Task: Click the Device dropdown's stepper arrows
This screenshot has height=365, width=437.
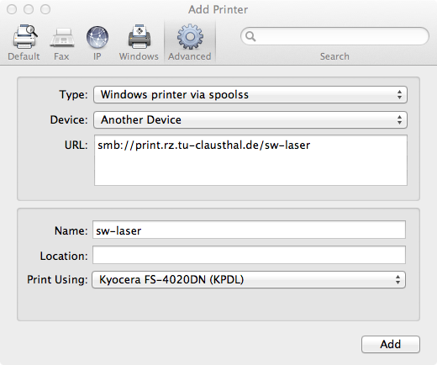Action: [x=399, y=120]
